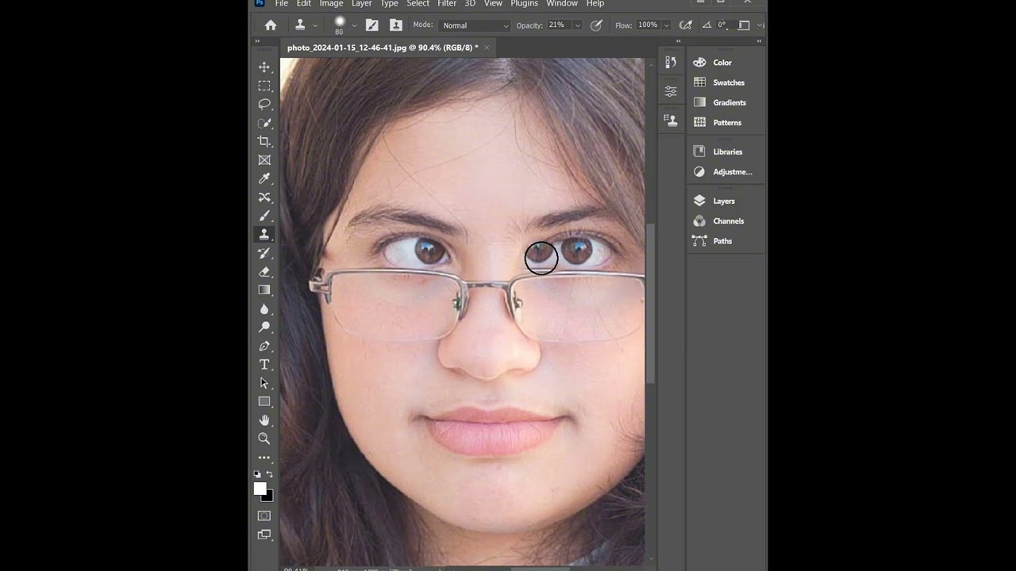
Task: Select the Spot Healing Brush tool
Action: click(x=264, y=197)
